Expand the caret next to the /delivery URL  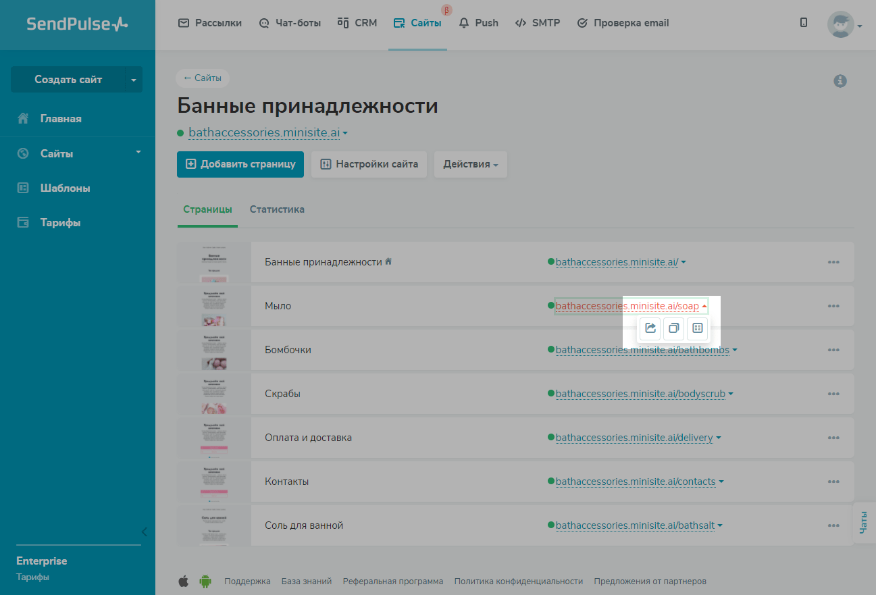[x=719, y=438]
